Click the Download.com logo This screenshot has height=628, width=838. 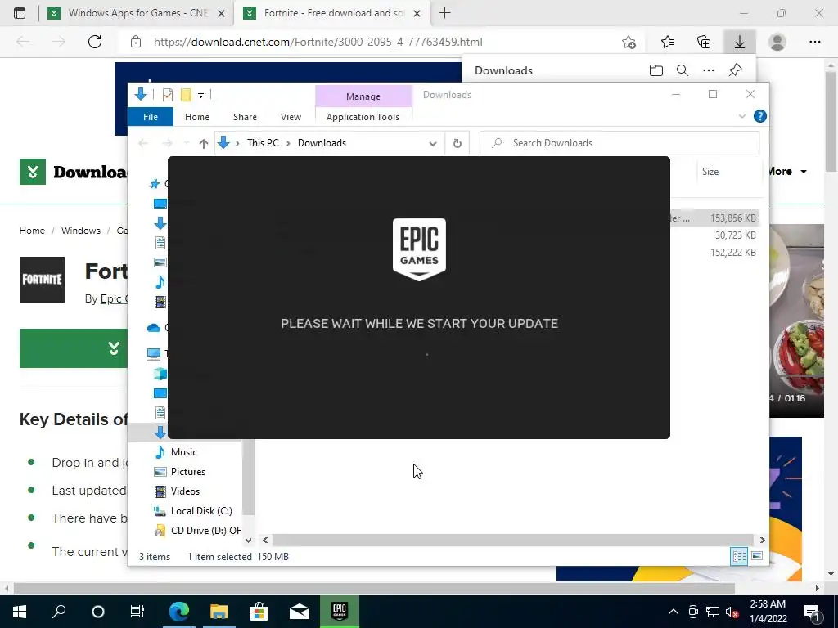(73, 172)
